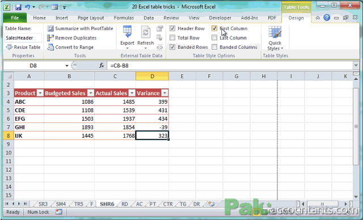This screenshot has width=363, height=220.
Task: Click the insert new worksheet tab icon
Action: click(x=211, y=204)
